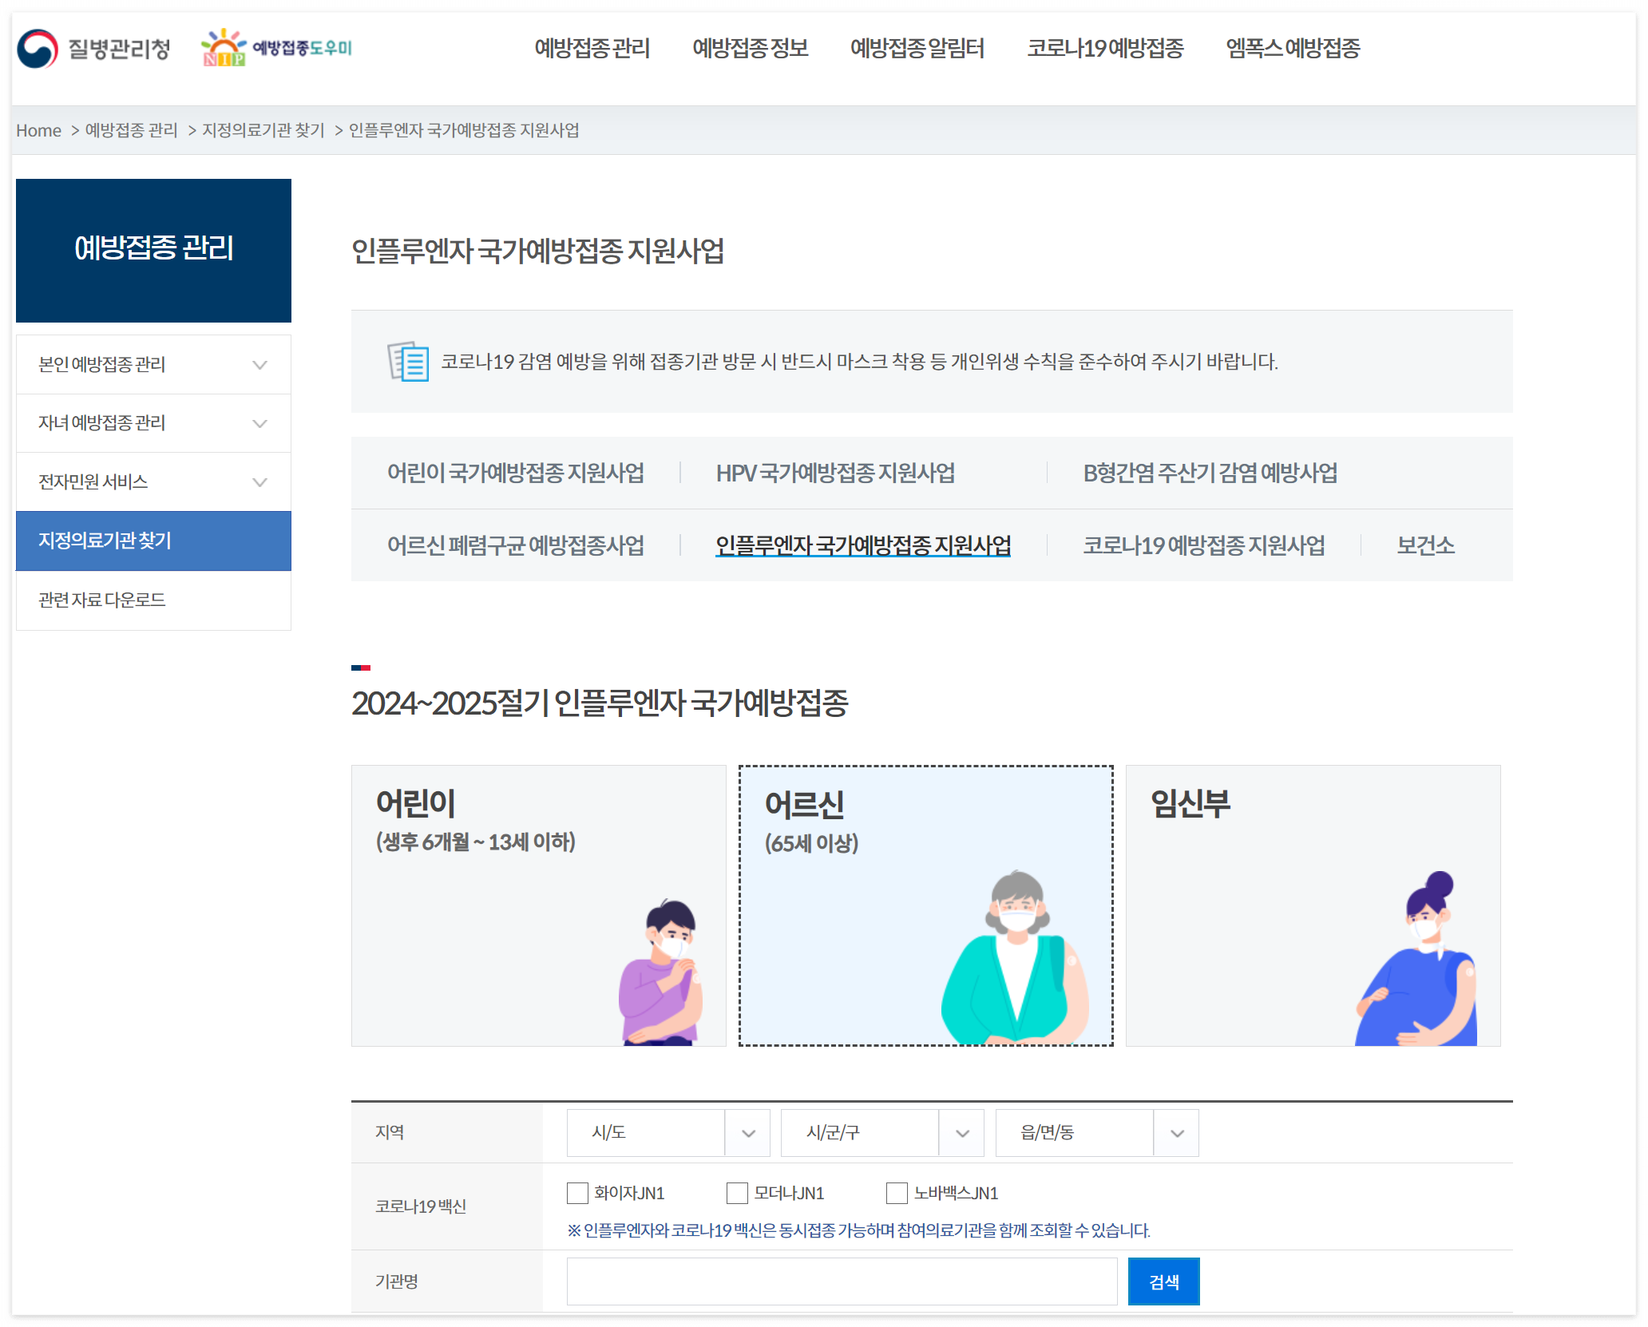The width and height of the screenshot is (1648, 1327).
Task: Open 코로나19예방접종 top menu
Action: click(x=1104, y=49)
